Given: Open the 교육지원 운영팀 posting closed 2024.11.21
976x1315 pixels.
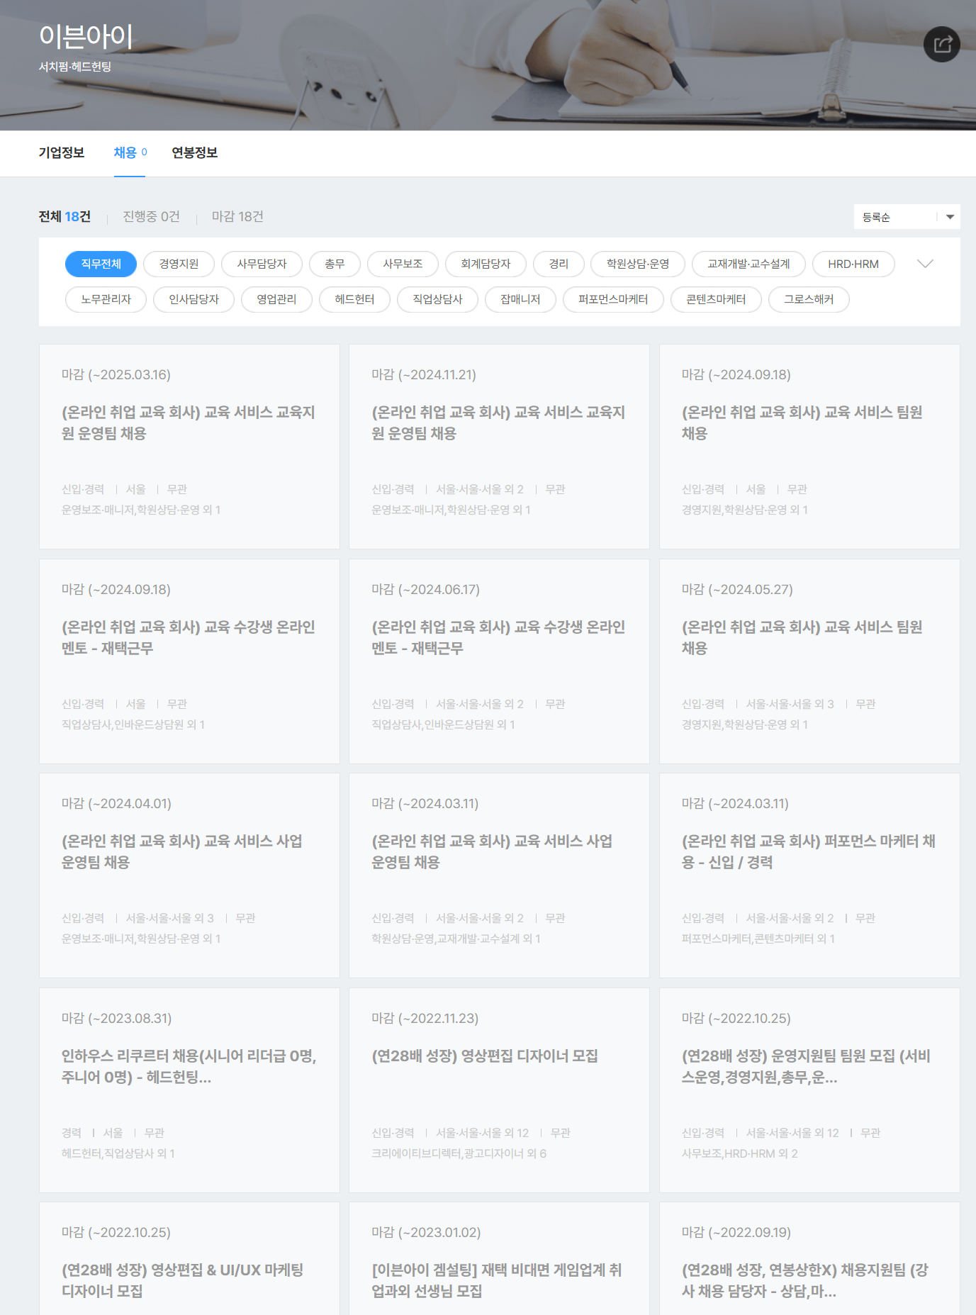Looking at the screenshot, I should 499,447.
